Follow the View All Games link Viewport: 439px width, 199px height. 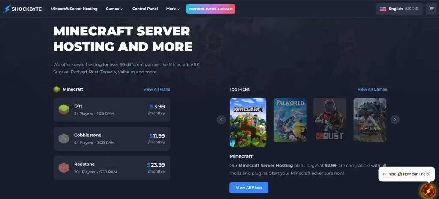[372, 89]
